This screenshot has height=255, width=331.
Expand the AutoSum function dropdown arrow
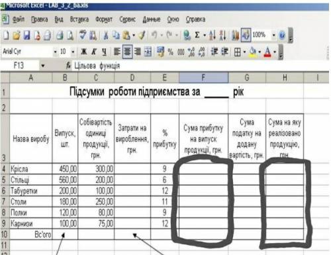(x=205, y=35)
